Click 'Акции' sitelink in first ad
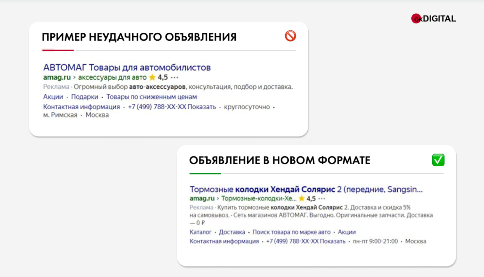Image resolution: width=484 pixels, height=277 pixels. coord(53,97)
